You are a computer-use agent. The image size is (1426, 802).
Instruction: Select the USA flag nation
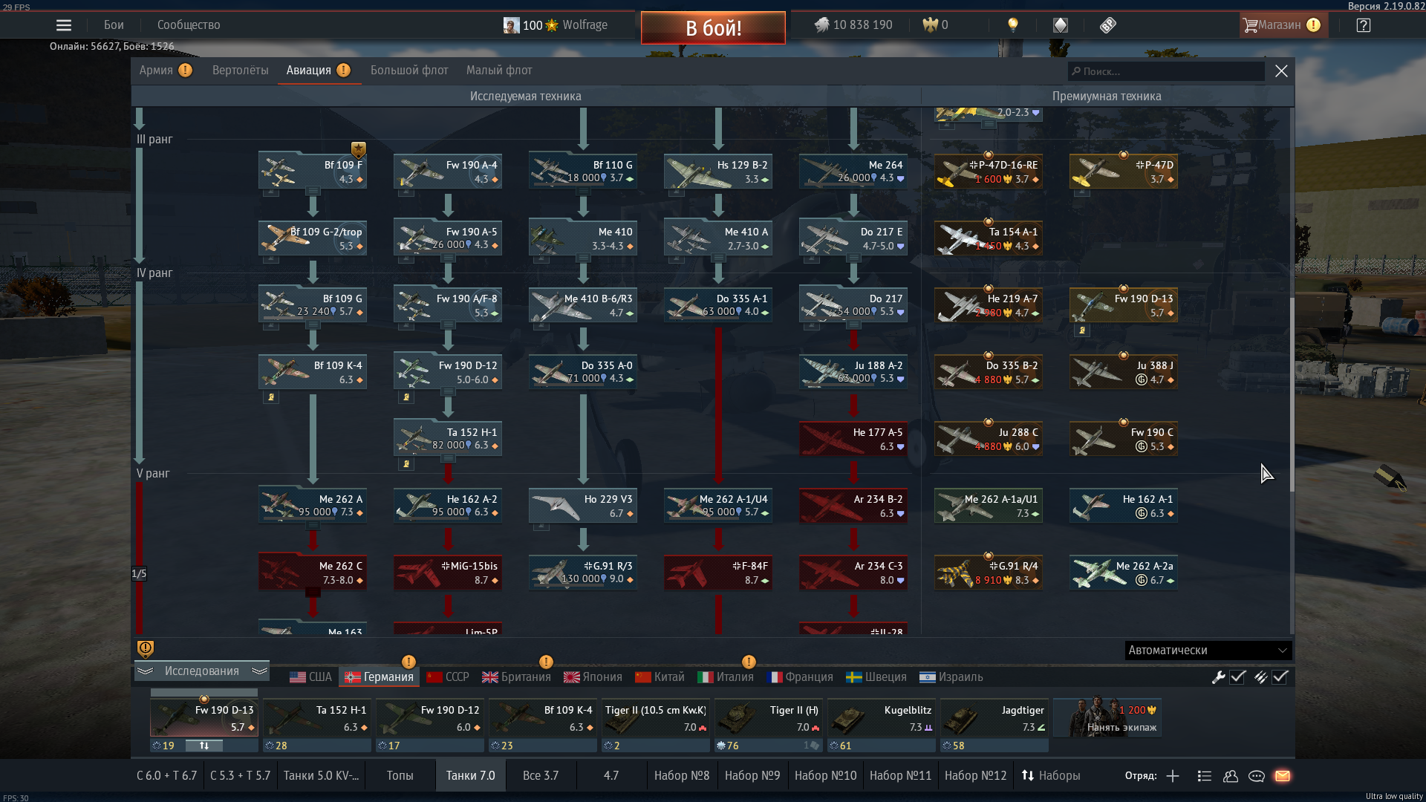point(310,677)
